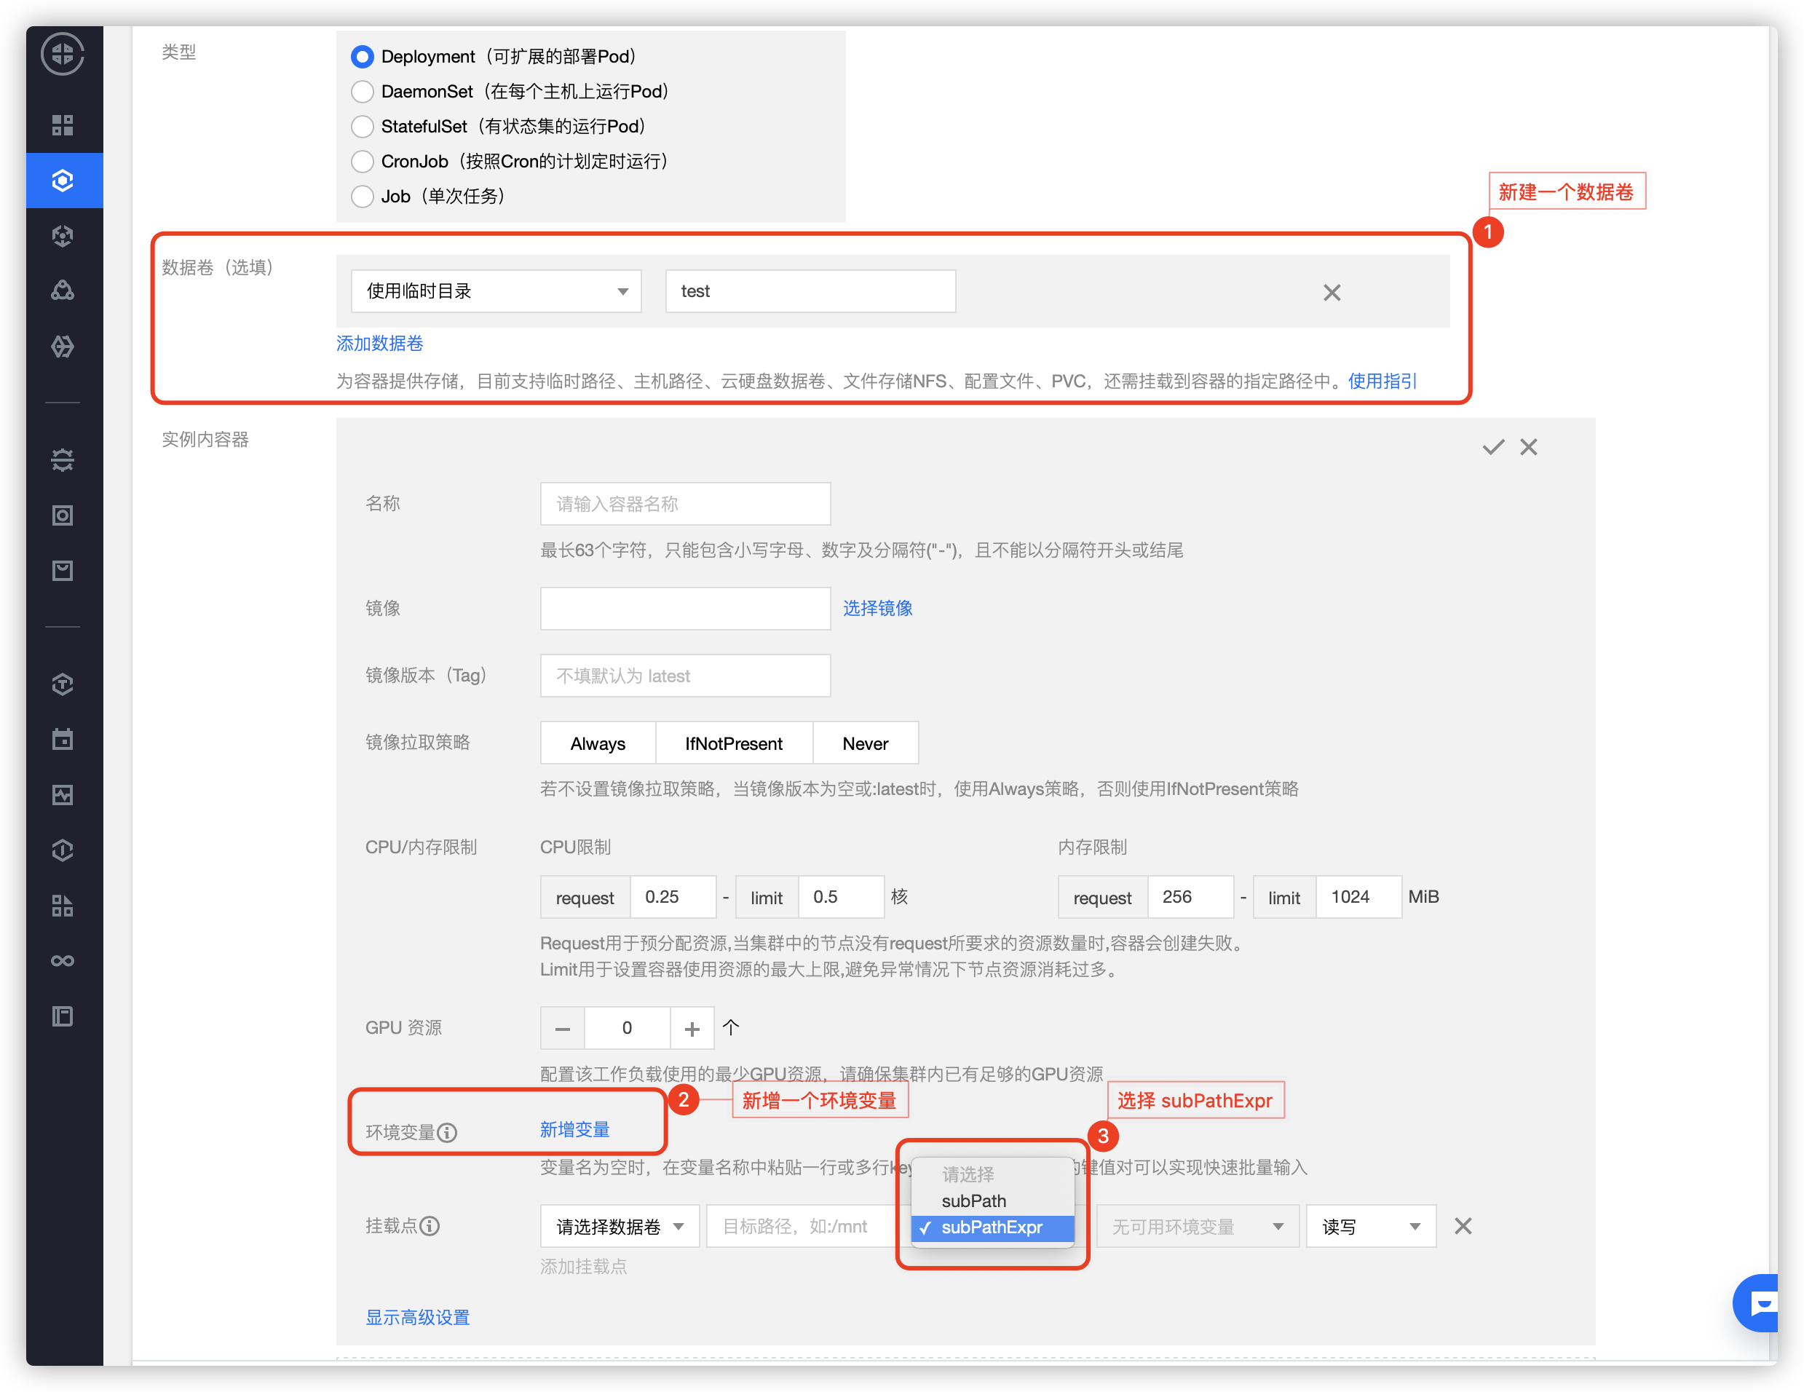Open the 请选择数据卷 dropdown

[620, 1226]
